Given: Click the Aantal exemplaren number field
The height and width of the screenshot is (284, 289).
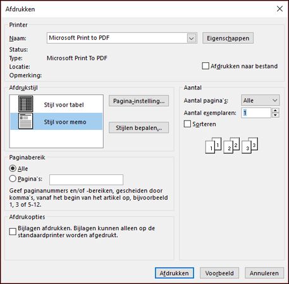Looking at the screenshot, I should click(256, 113).
